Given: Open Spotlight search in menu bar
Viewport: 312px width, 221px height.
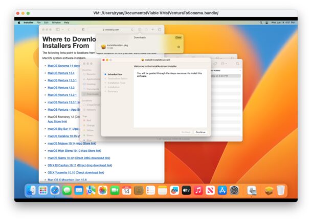Looking at the screenshot, I should 260,23.
